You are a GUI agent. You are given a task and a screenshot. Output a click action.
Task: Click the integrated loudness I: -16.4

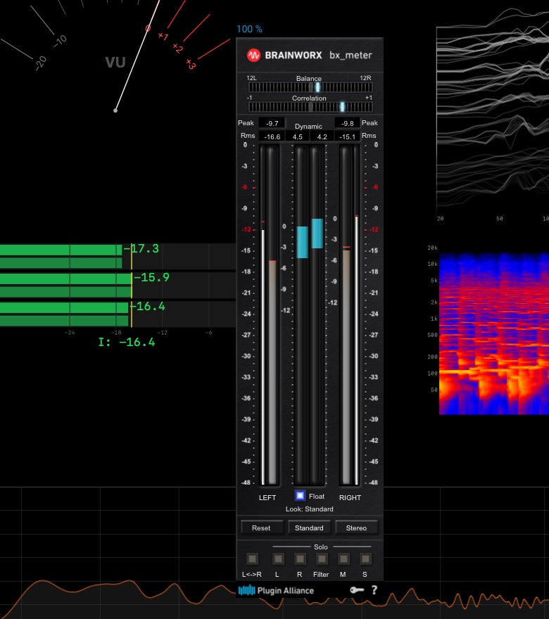[x=127, y=342]
